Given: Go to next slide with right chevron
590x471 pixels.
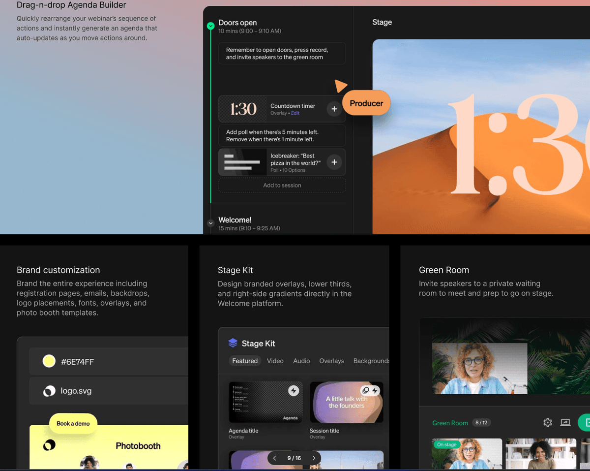Looking at the screenshot, I should (x=314, y=458).
